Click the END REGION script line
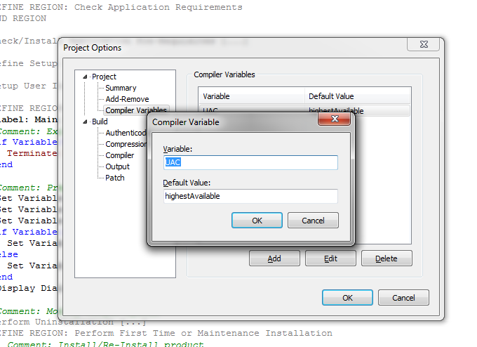Image resolution: width=477 pixels, height=347 pixels. pos(23,18)
